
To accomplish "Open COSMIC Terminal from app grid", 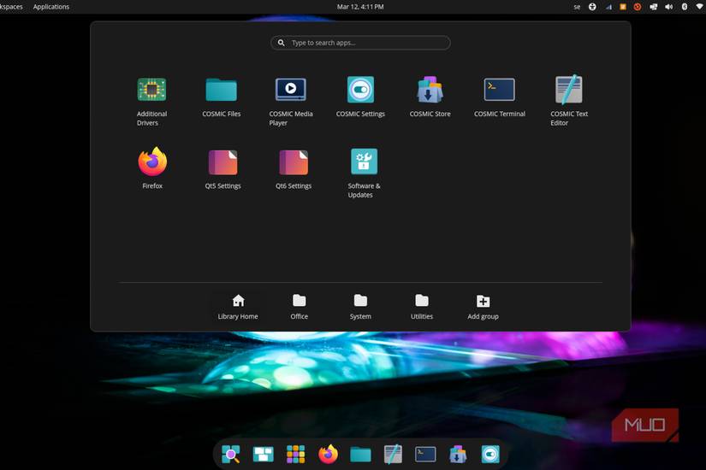I will (499, 97).
